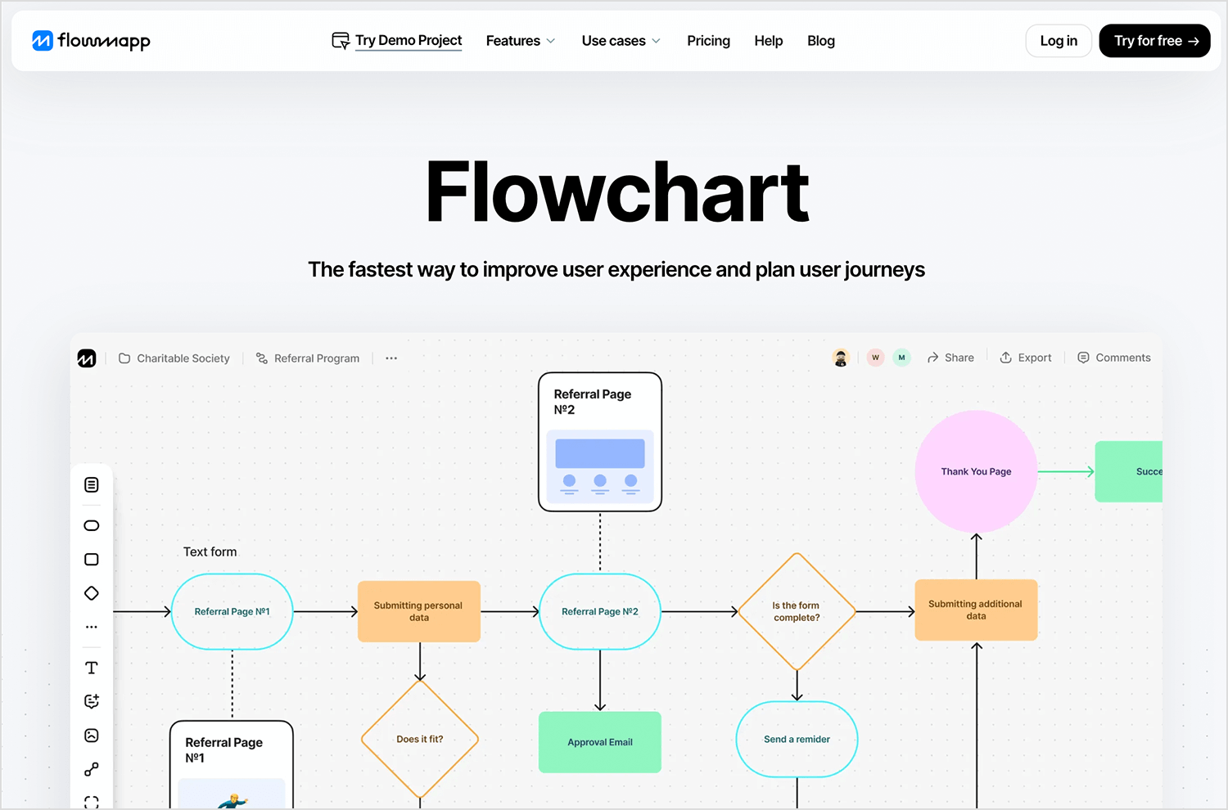Select the Submitting additional data node
1228x810 pixels.
click(976, 610)
